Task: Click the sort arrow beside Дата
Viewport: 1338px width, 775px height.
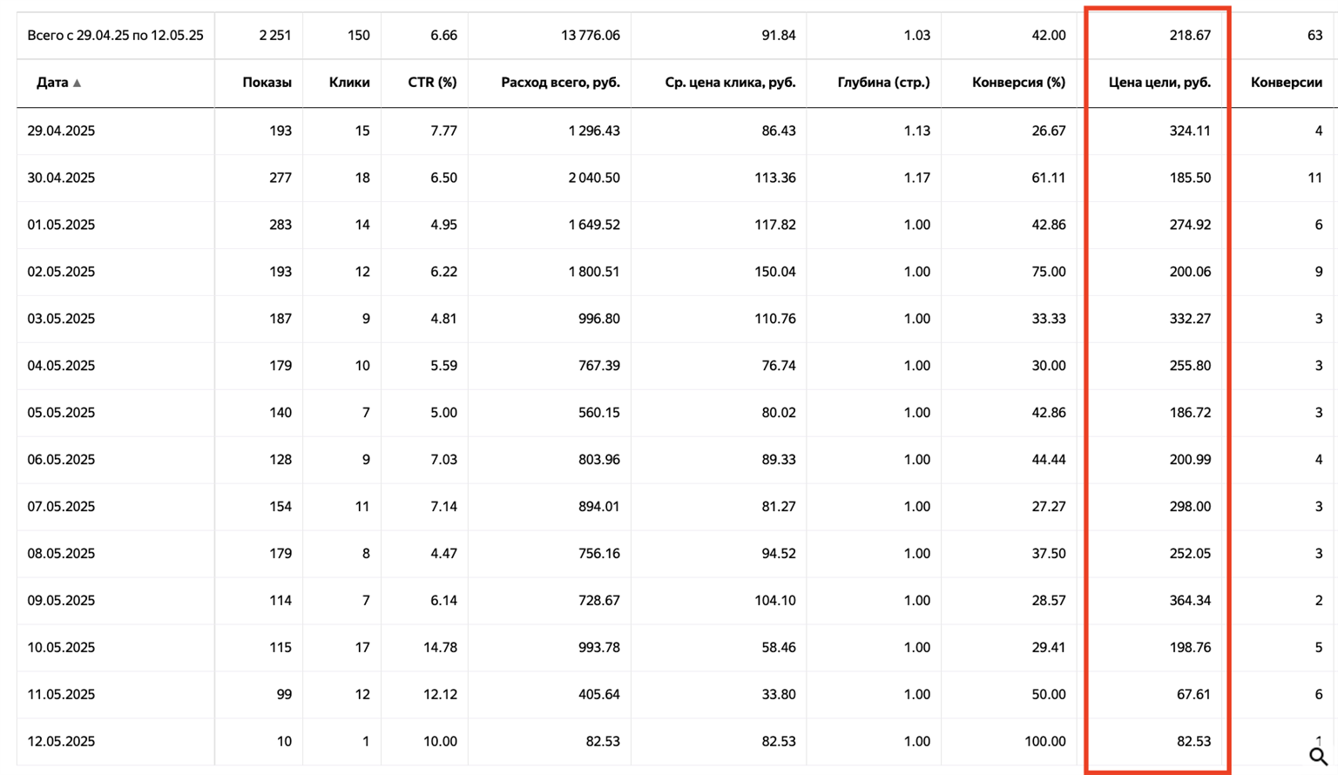Action: [x=78, y=83]
